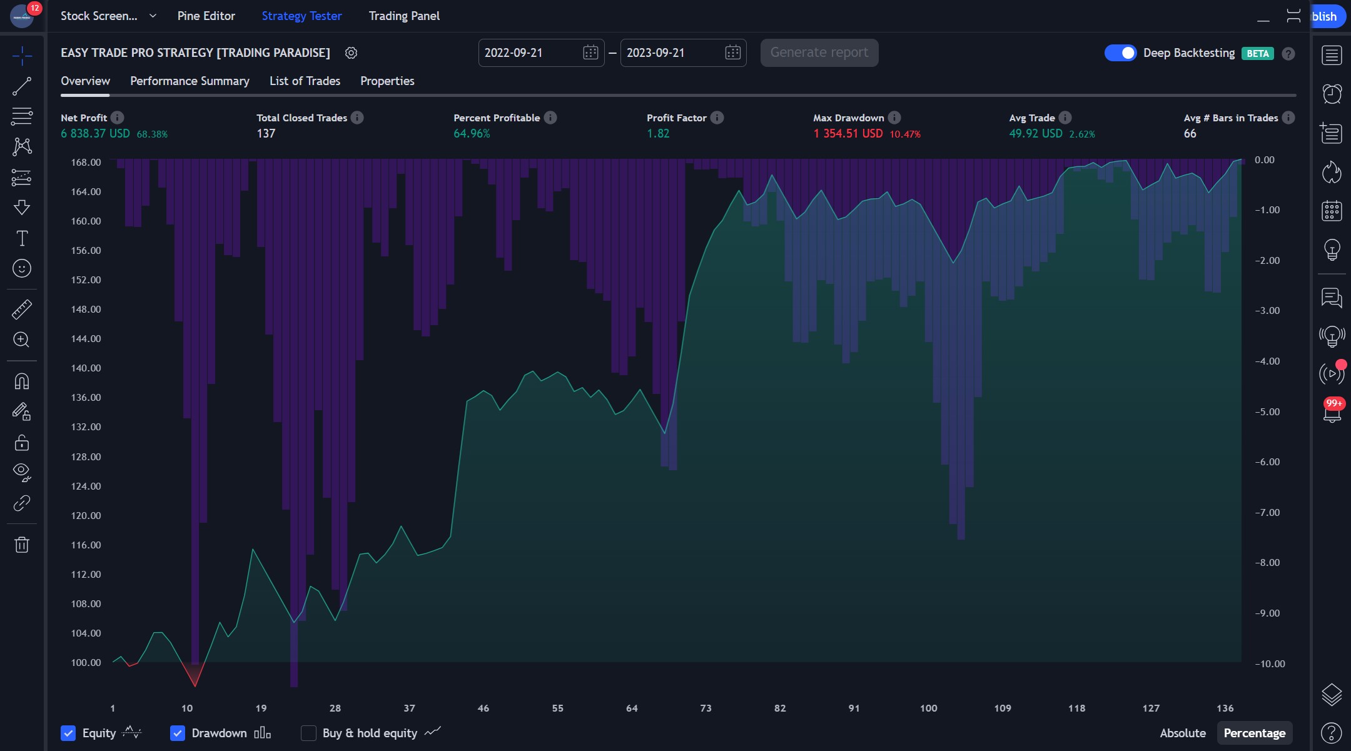The height and width of the screenshot is (751, 1351).
Task: Click the magnet mode icon
Action: coord(22,381)
